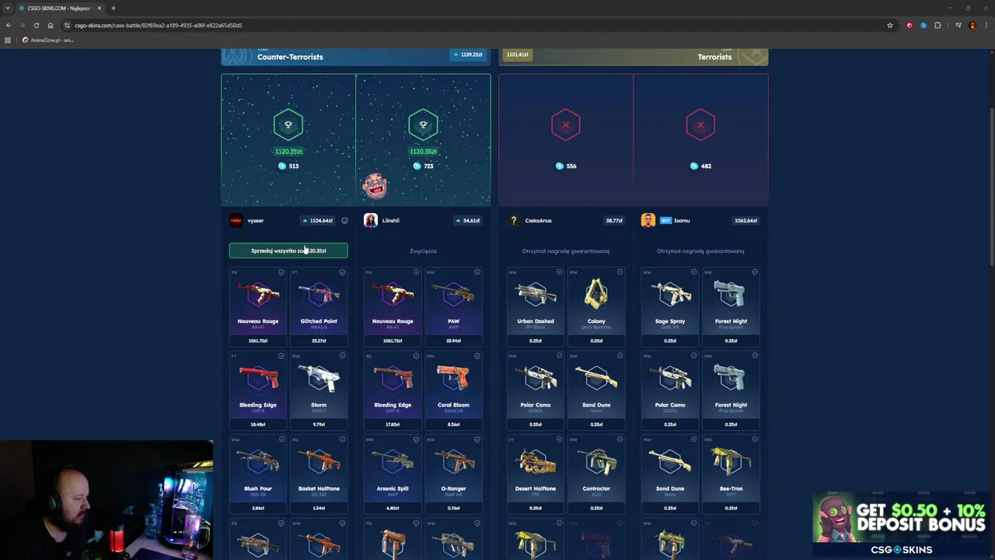
Task: Click verification icon on Arsenic Spill card
Action: pos(416,439)
